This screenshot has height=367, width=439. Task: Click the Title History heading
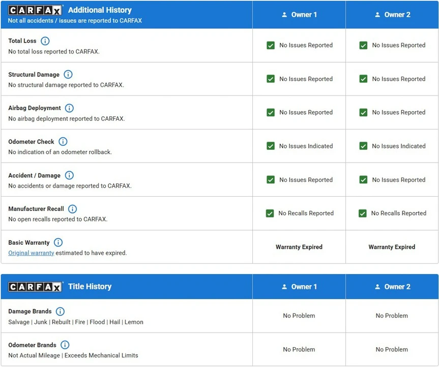pyautogui.click(x=90, y=286)
